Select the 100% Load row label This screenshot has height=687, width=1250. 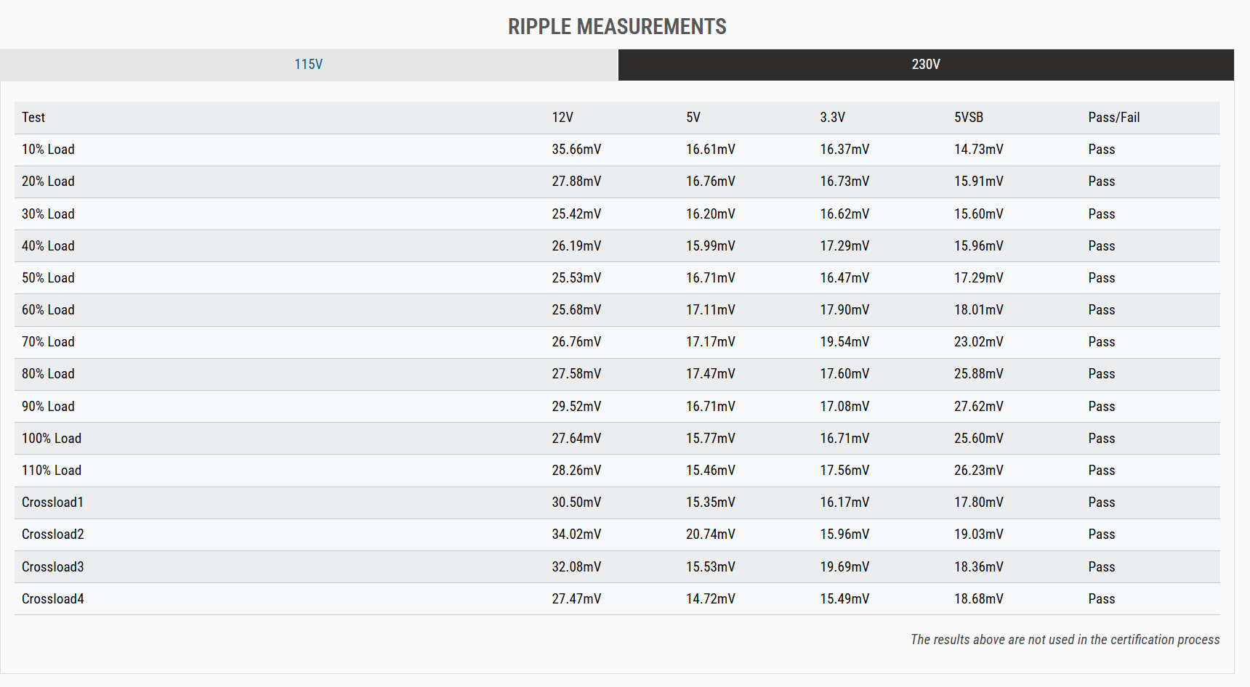(x=52, y=439)
